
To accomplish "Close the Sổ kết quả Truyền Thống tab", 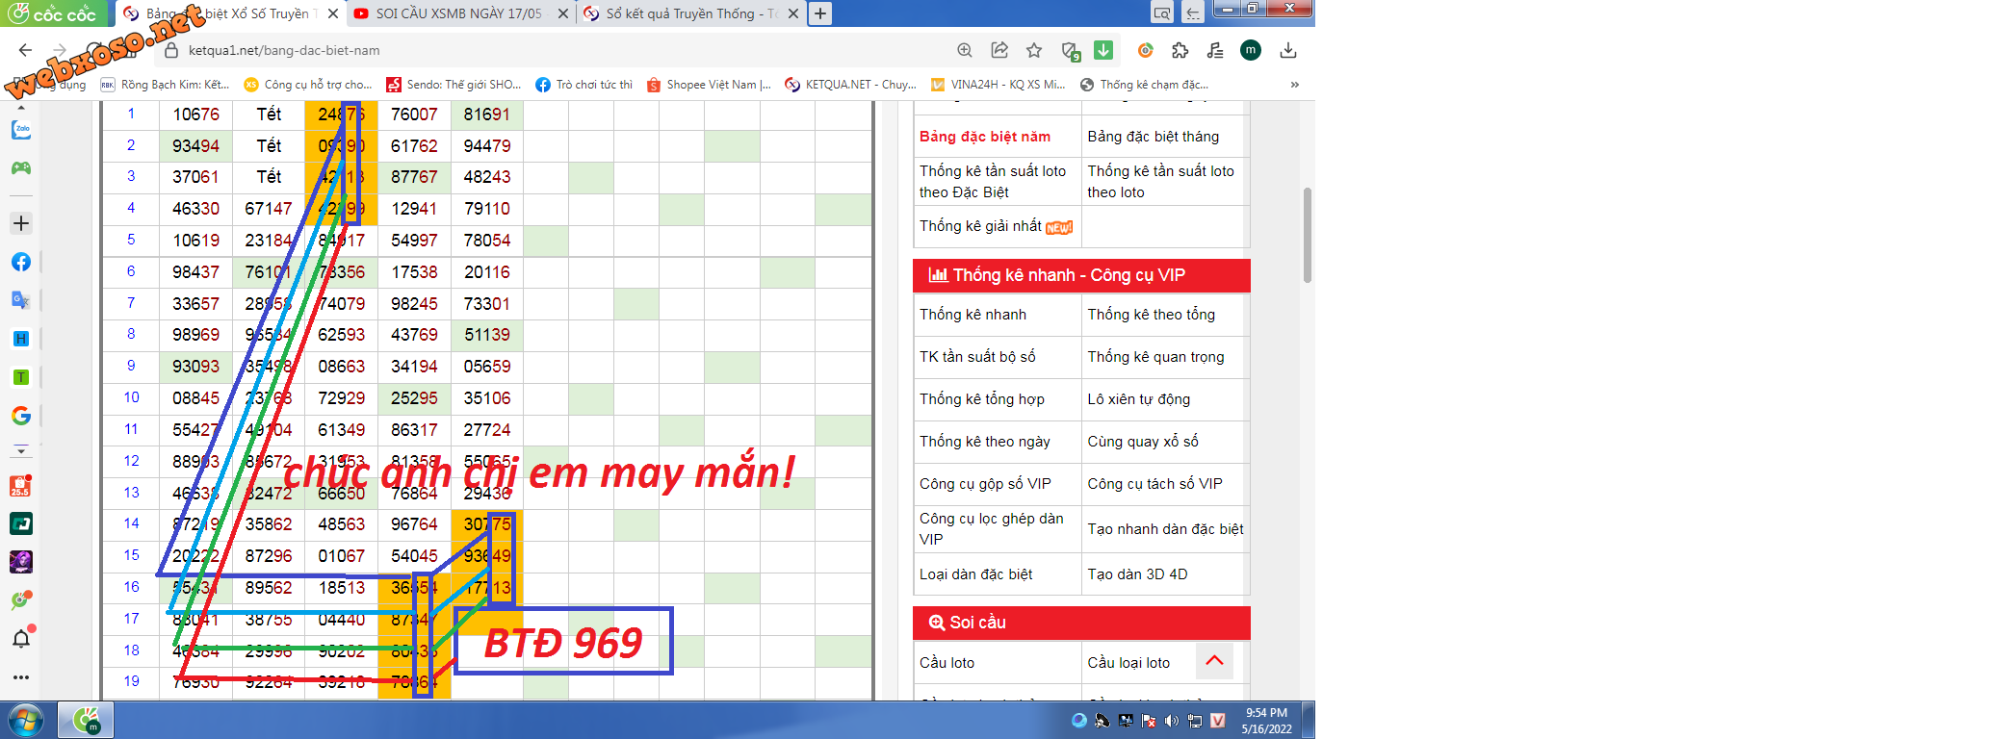I will pyautogui.click(x=793, y=13).
